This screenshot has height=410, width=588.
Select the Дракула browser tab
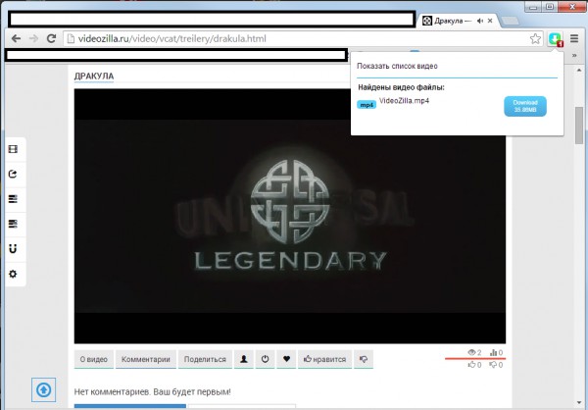point(457,21)
